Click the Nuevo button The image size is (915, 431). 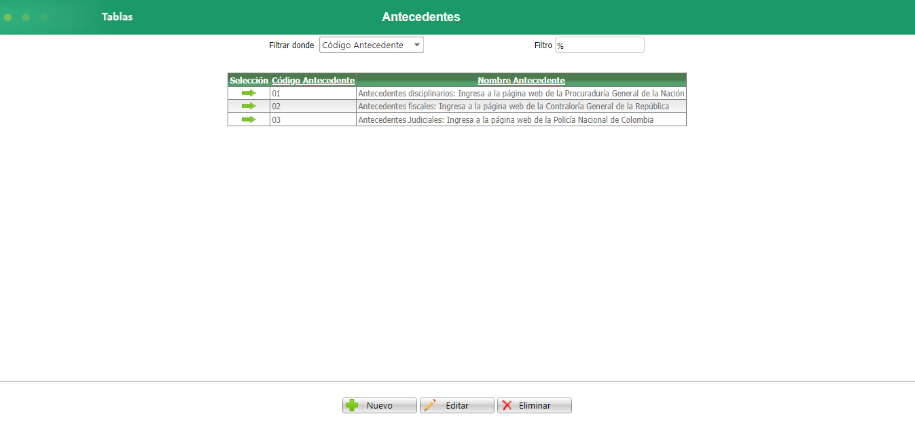pyautogui.click(x=380, y=405)
